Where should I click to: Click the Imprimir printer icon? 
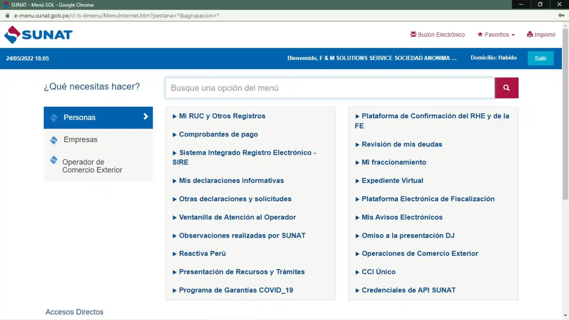pos(530,34)
